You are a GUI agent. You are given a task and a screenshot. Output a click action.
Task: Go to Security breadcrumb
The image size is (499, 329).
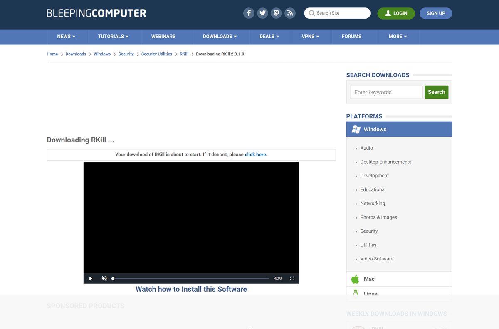tap(126, 54)
